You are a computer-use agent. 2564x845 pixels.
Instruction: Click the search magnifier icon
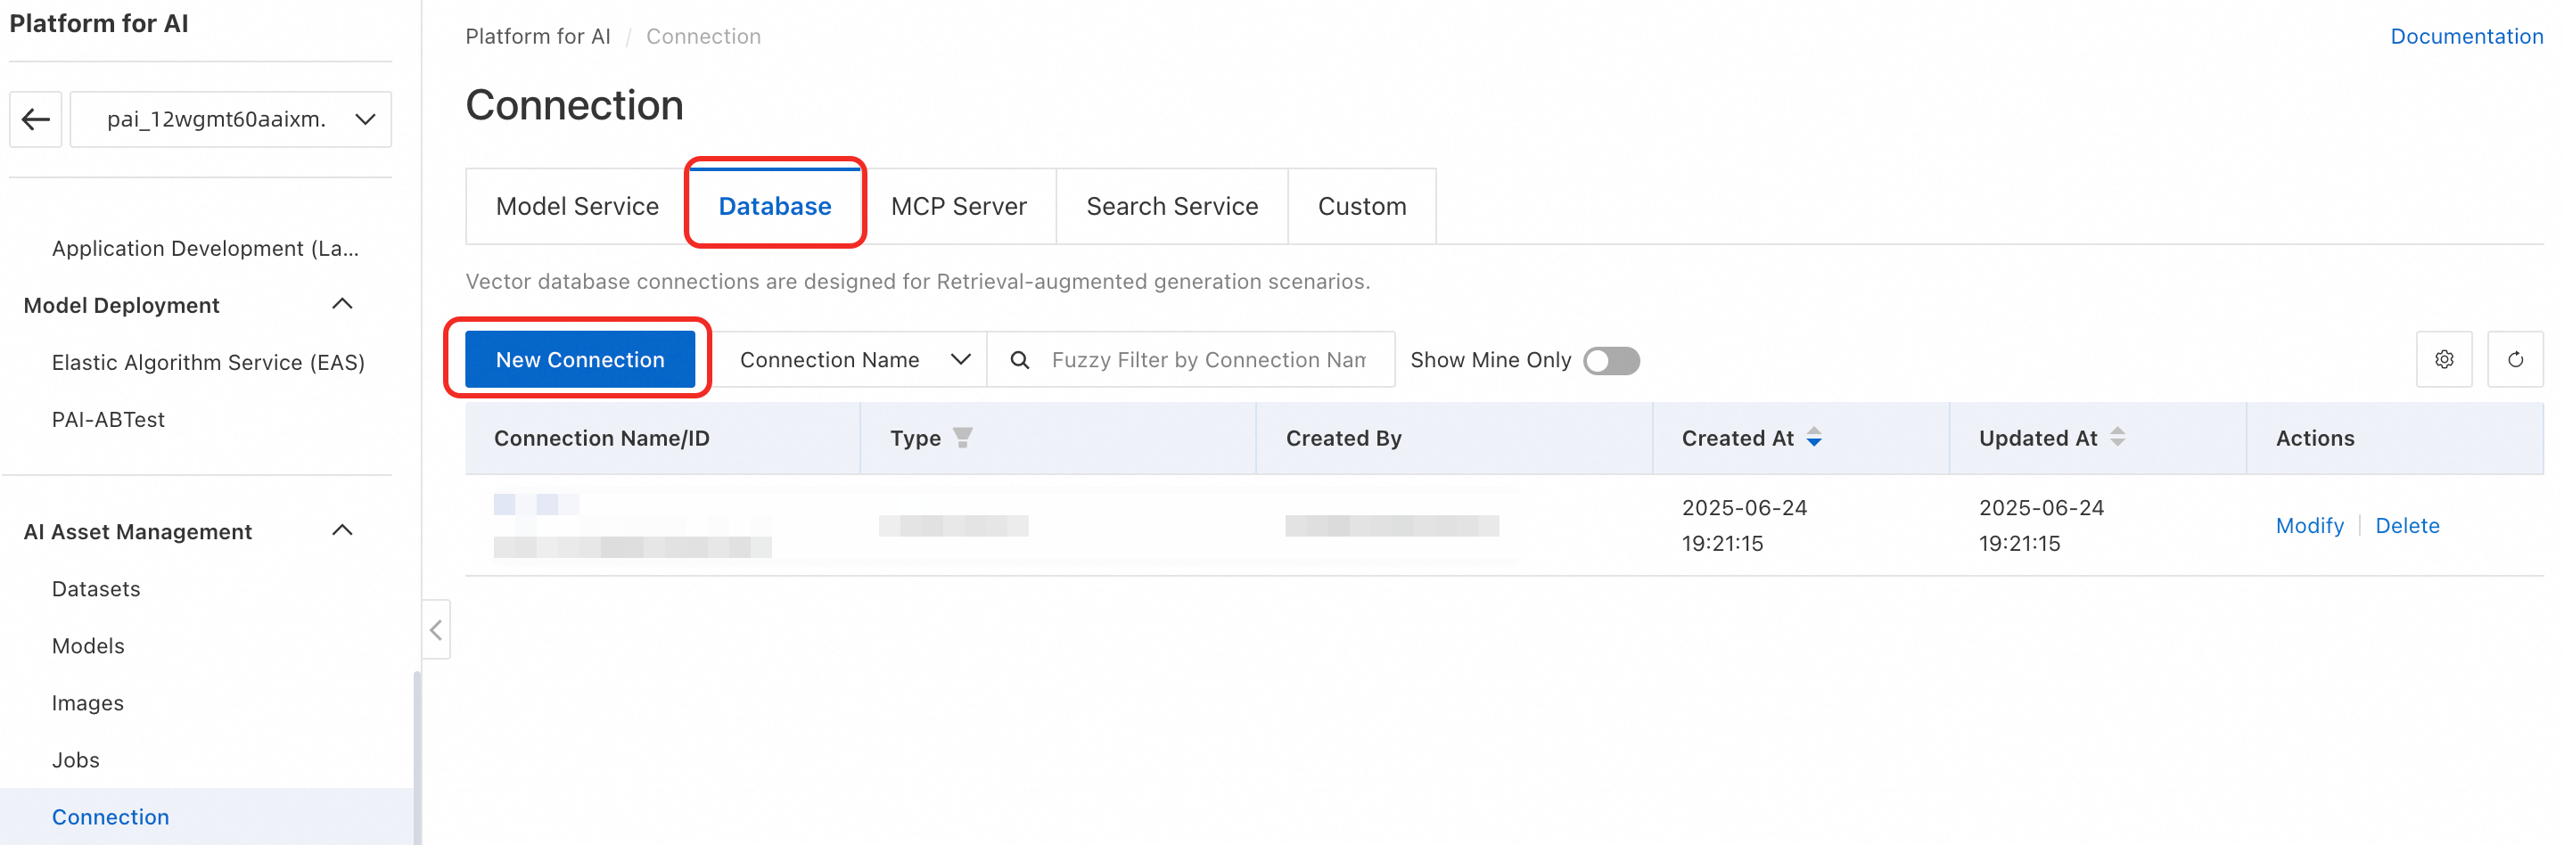(x=1019, y=360)
